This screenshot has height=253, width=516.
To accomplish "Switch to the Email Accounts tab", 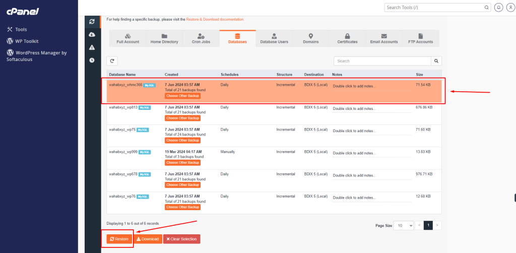I will point(383,39).
